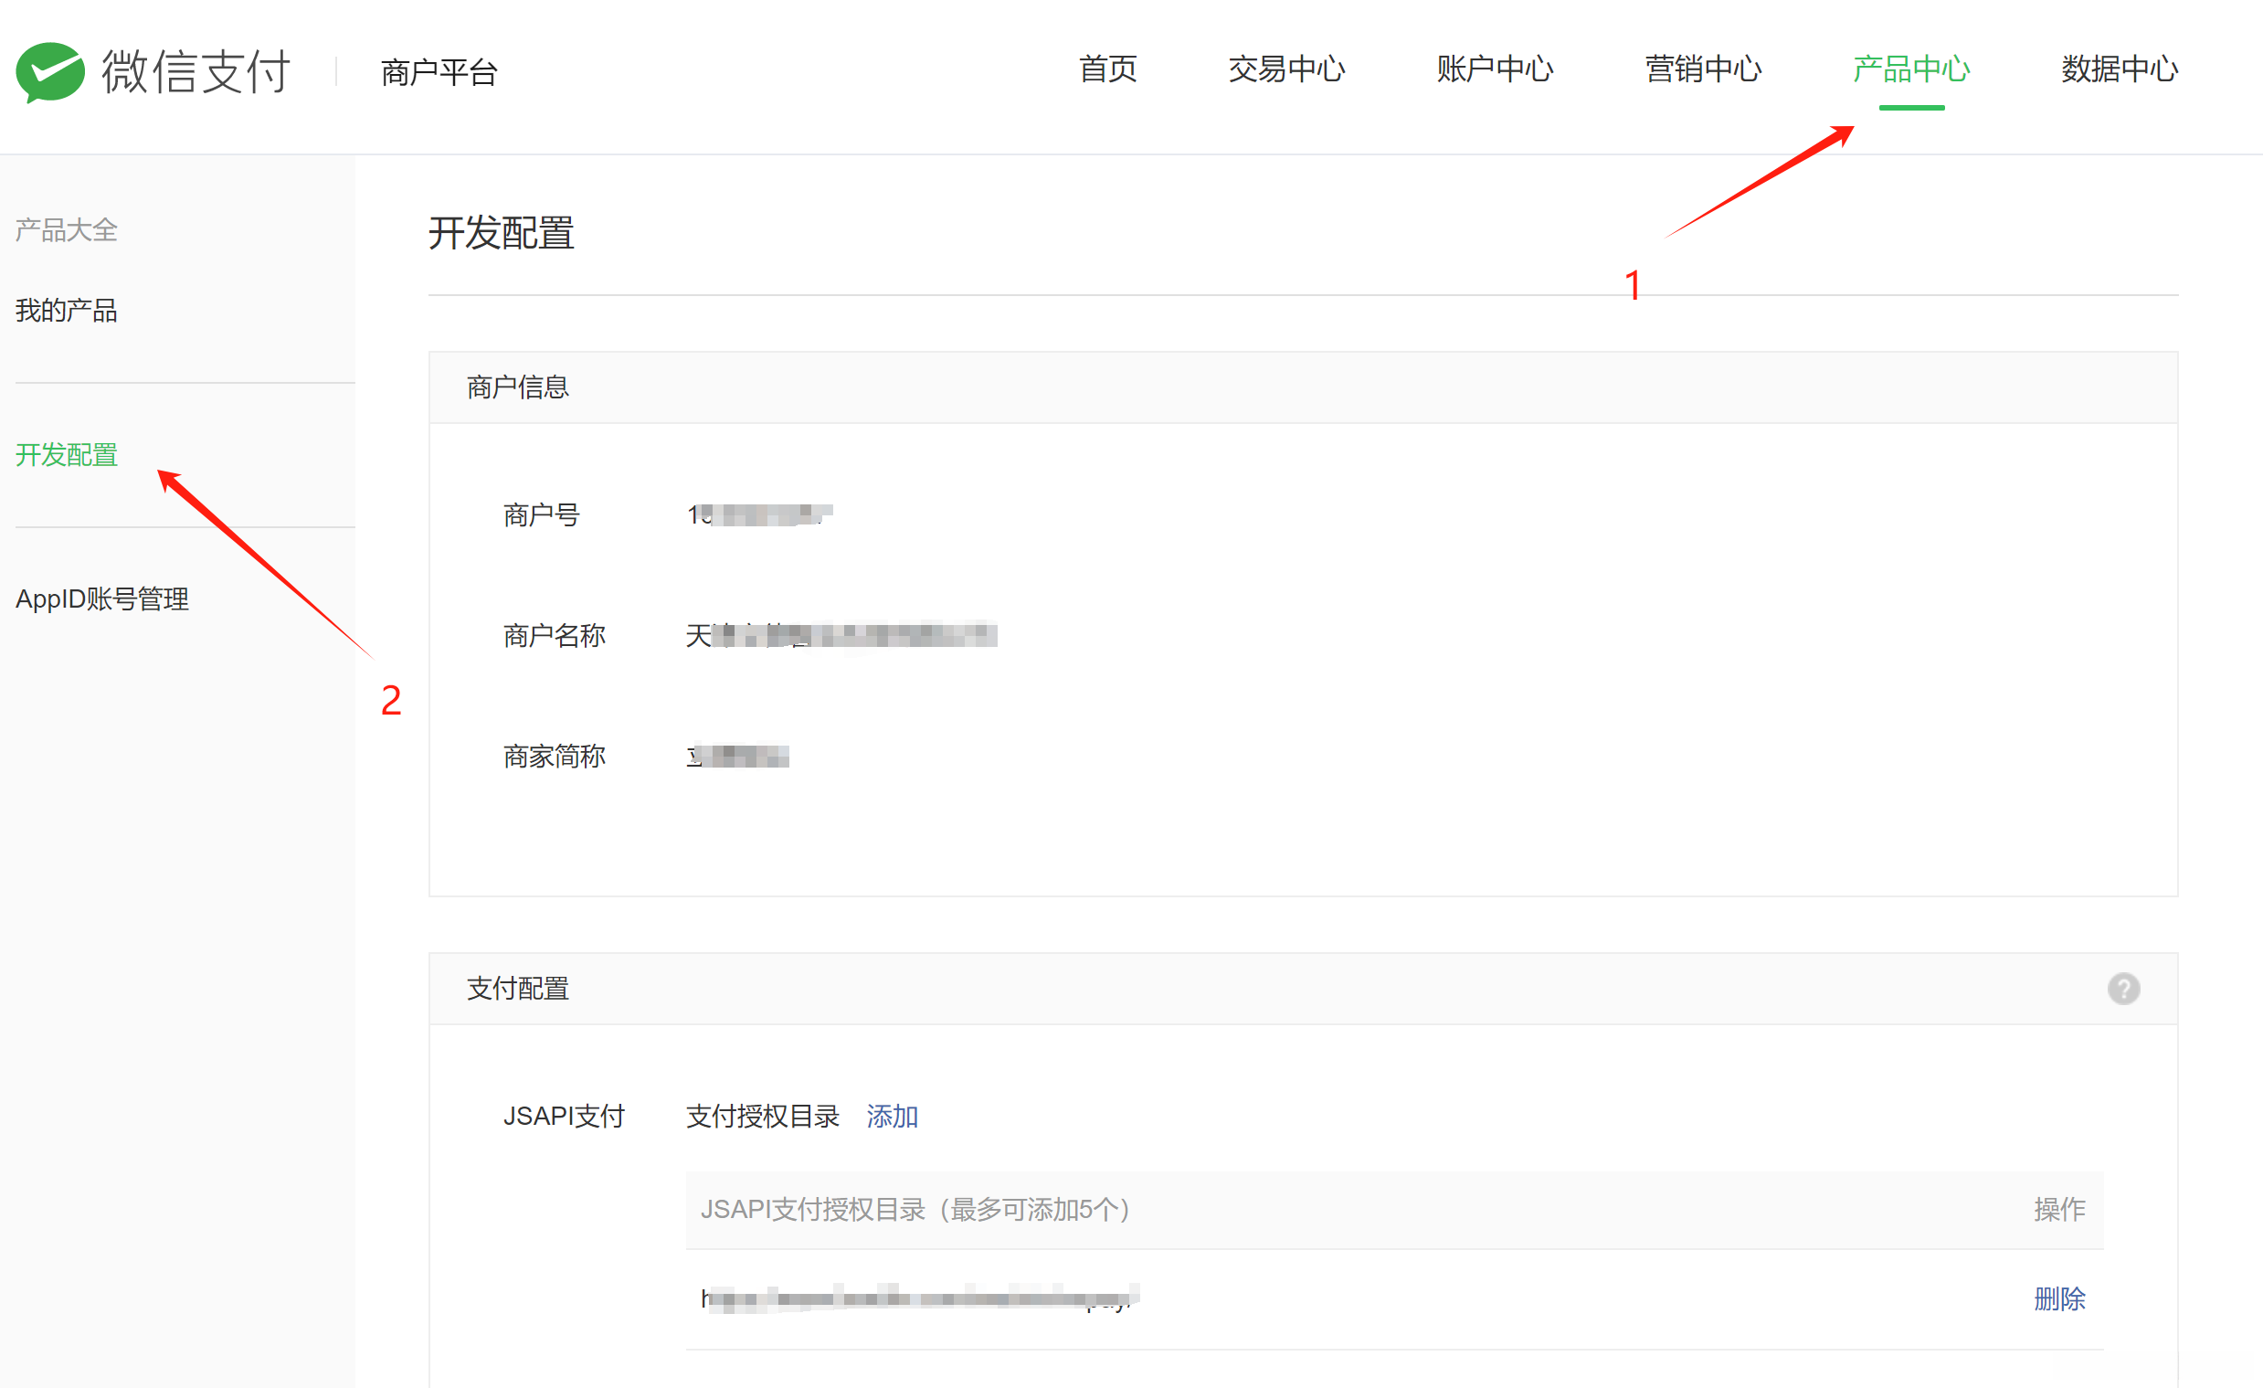
Task: Click the blurred 商家简称 value
Action: (737, 756)
